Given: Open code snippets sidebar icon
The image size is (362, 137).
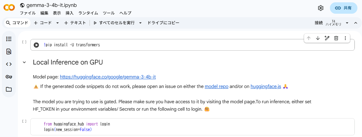Looking at the screenshot, I should pos(9,64).
